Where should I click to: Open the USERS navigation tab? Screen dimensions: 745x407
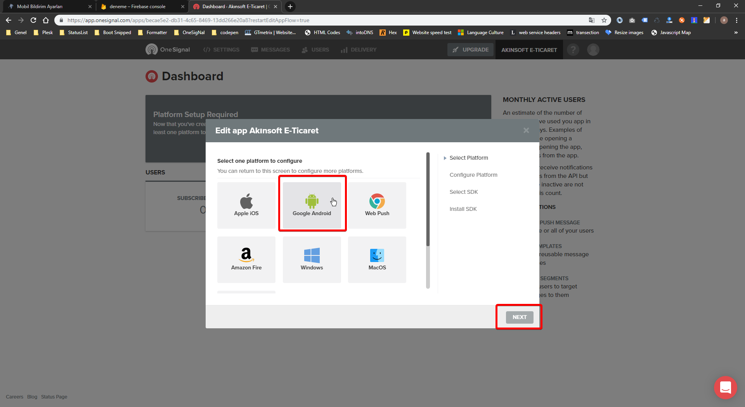pos(315,50)
